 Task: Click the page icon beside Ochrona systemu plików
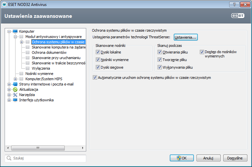[x=28, y=42]
